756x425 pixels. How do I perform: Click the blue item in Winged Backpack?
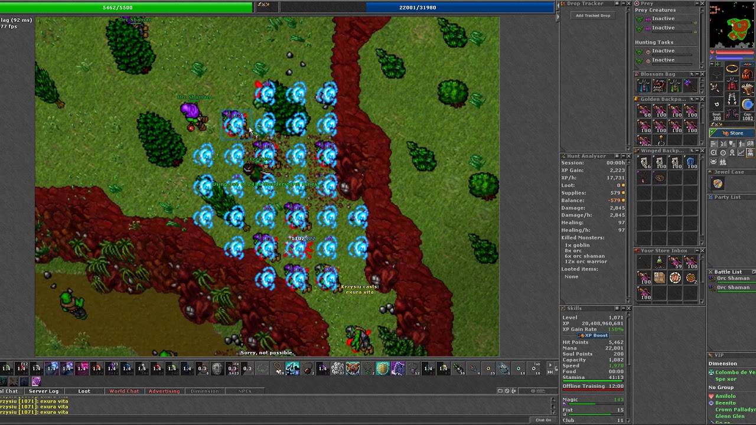tap(690, 162)
